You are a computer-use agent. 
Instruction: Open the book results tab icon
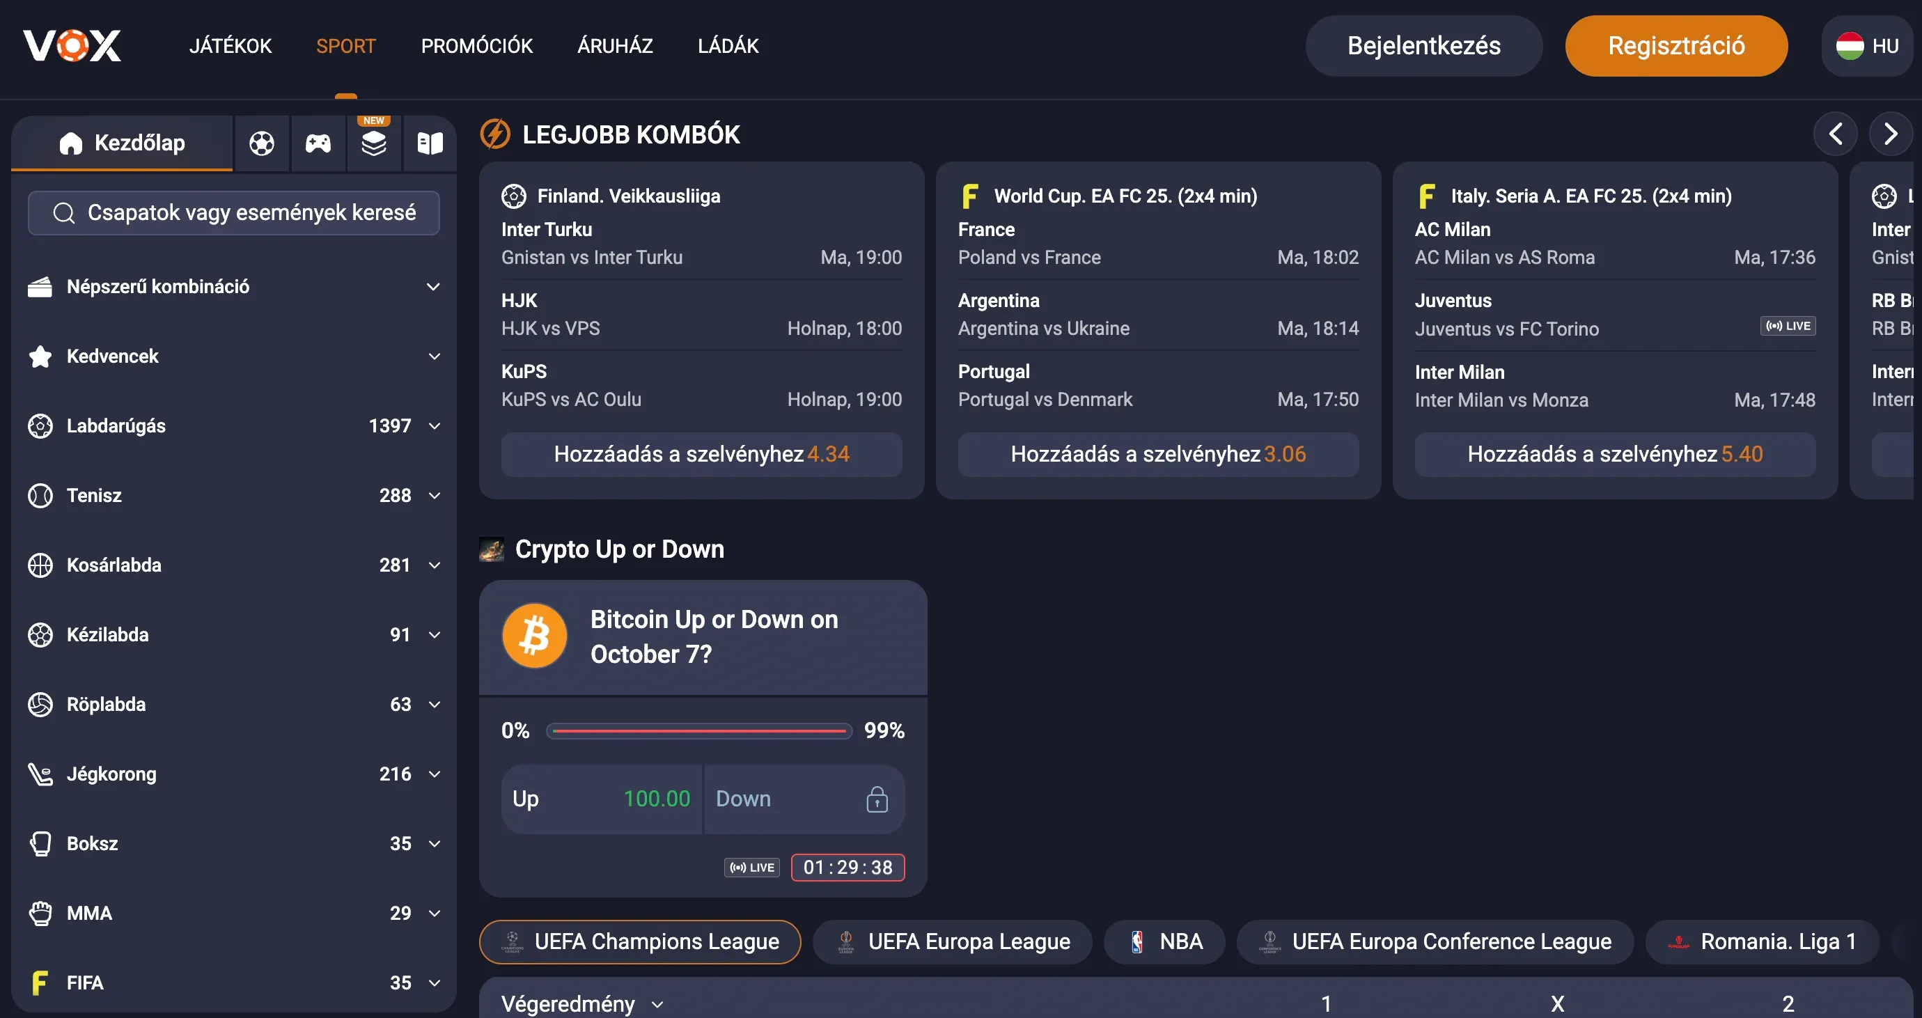tap(430, 143)
